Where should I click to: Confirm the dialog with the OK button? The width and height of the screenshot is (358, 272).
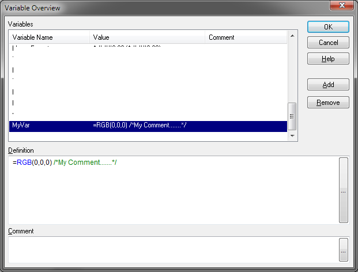[x=328, y=27]
